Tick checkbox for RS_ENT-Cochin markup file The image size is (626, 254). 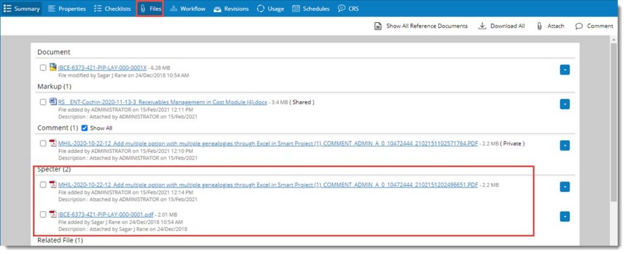pyautogui.click(x=43, y=102)
